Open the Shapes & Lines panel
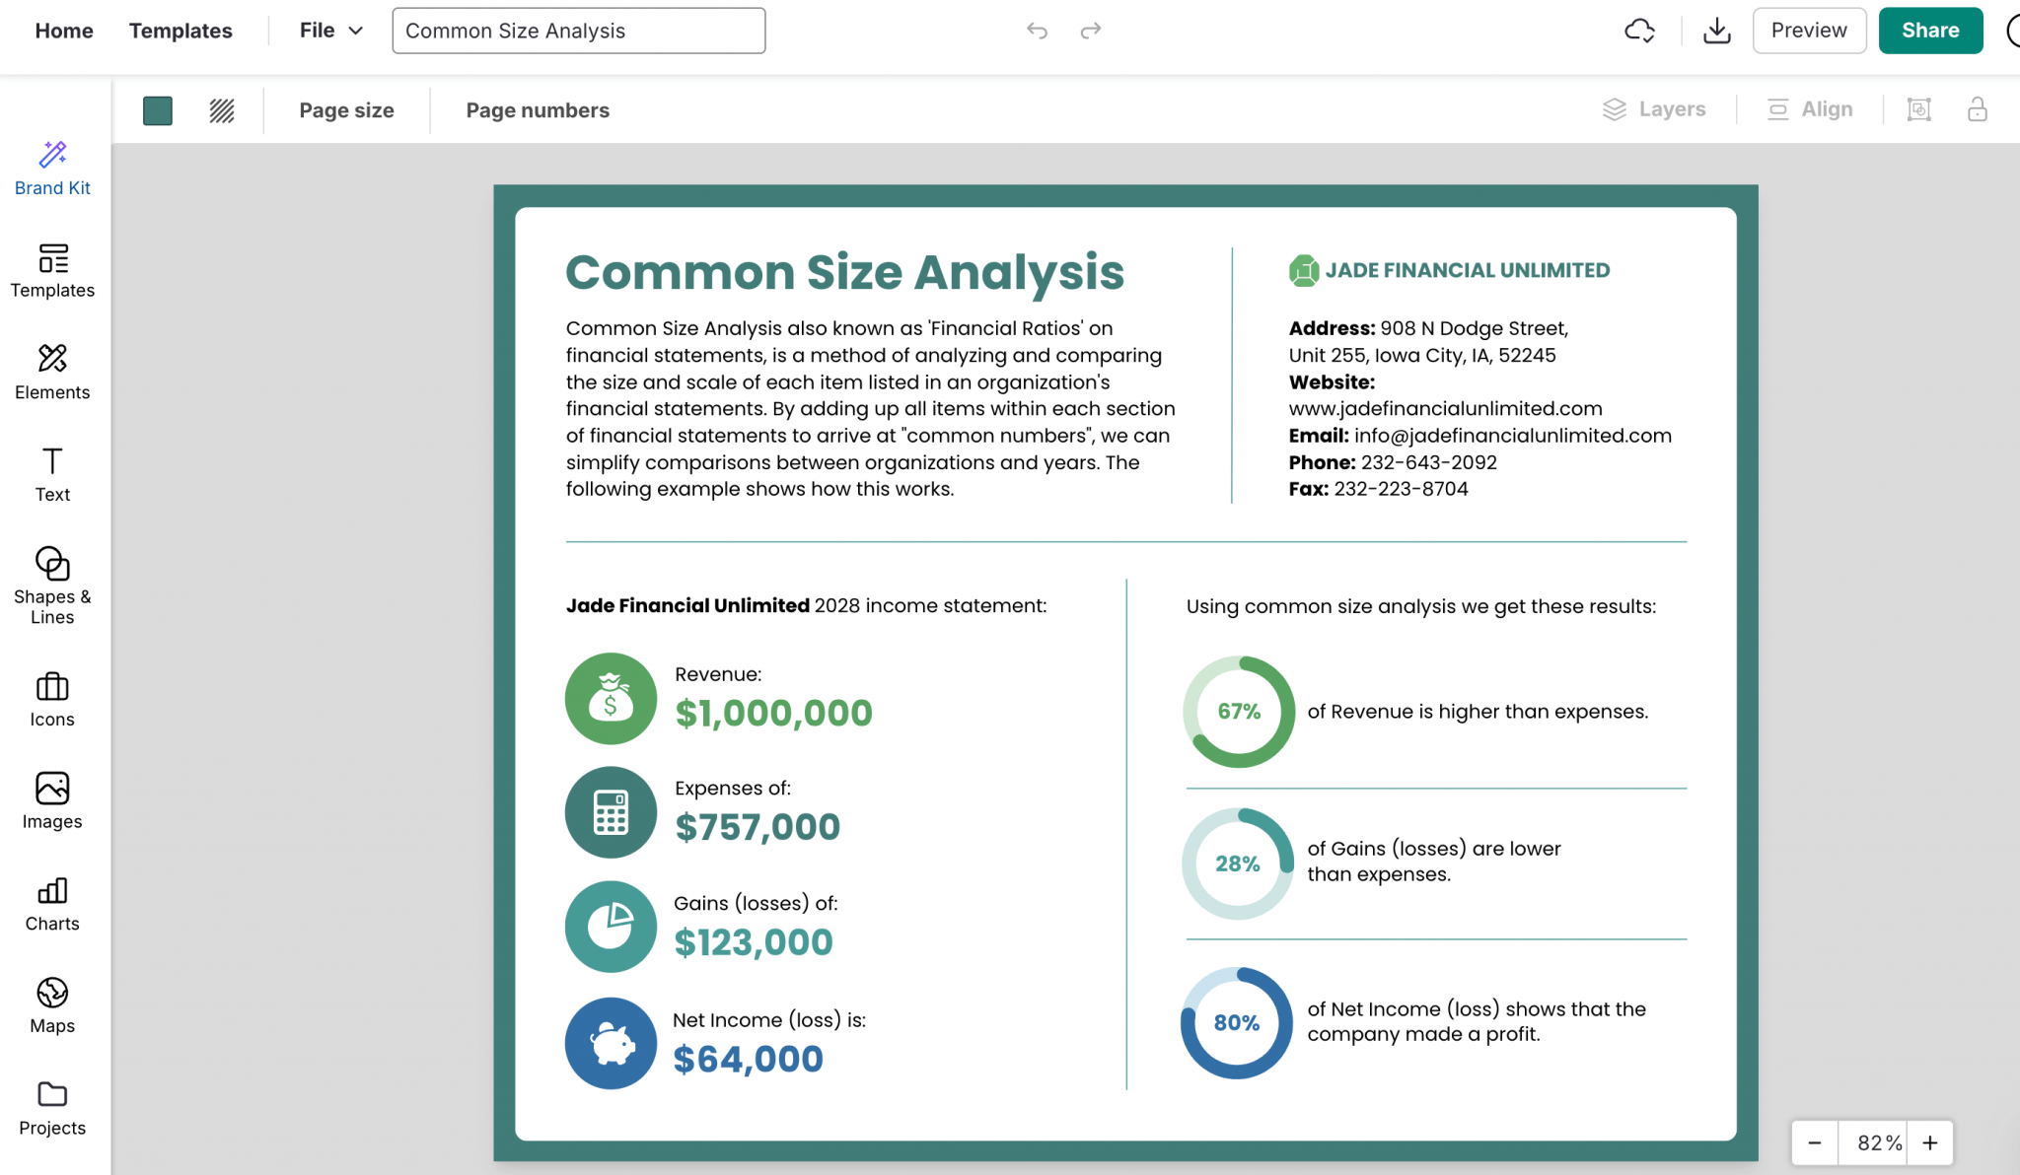Viewport: 2020px width, 1175px height. coord(52,580)
